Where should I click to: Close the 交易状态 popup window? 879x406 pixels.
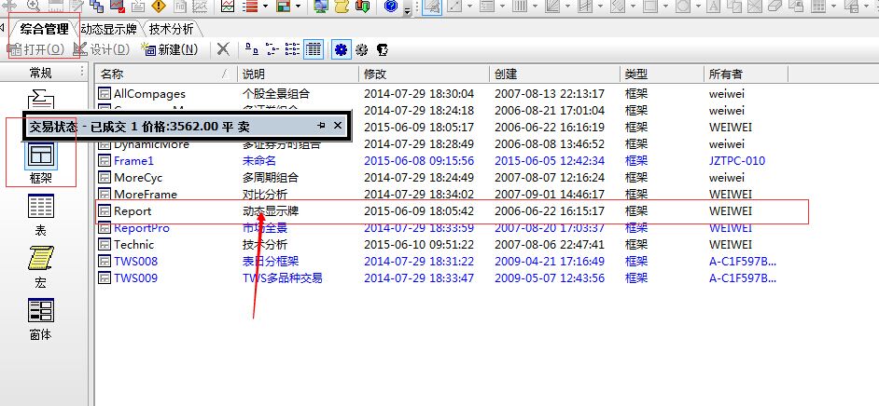(338, 125)
